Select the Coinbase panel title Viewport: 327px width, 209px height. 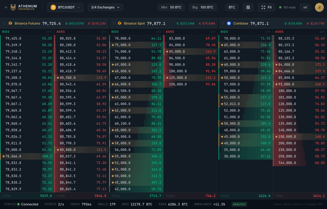click(x=241, y=23)
